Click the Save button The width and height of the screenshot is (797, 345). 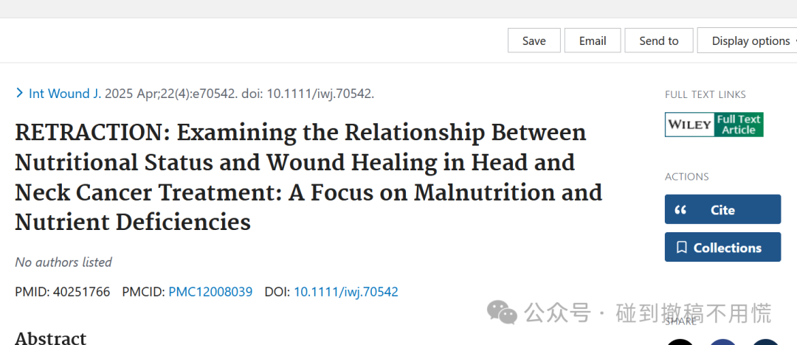pyautogui.click(x=534, y=41)
